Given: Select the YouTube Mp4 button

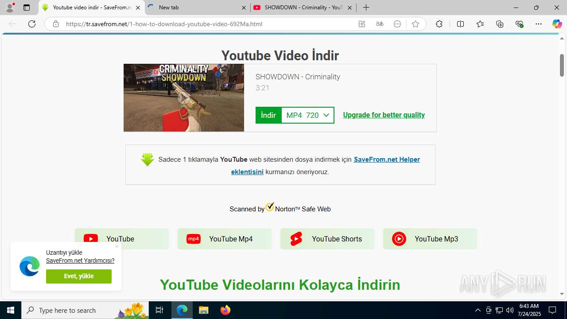Looking at the screenshot, I should [225, 239].
